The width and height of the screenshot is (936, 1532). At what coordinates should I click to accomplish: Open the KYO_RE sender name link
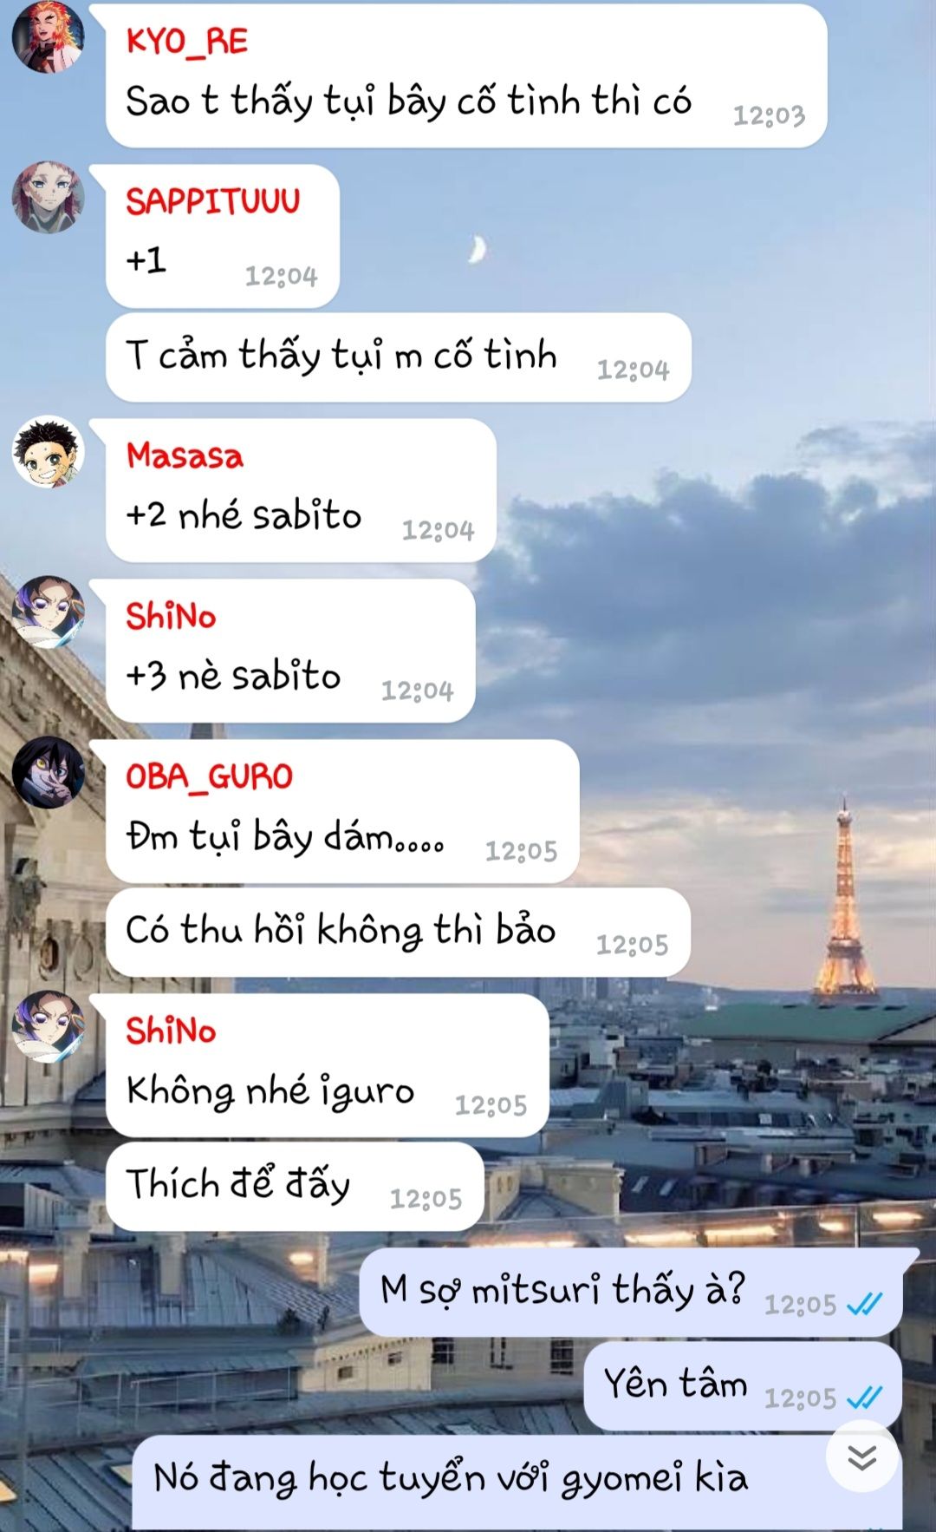[187, 41]
